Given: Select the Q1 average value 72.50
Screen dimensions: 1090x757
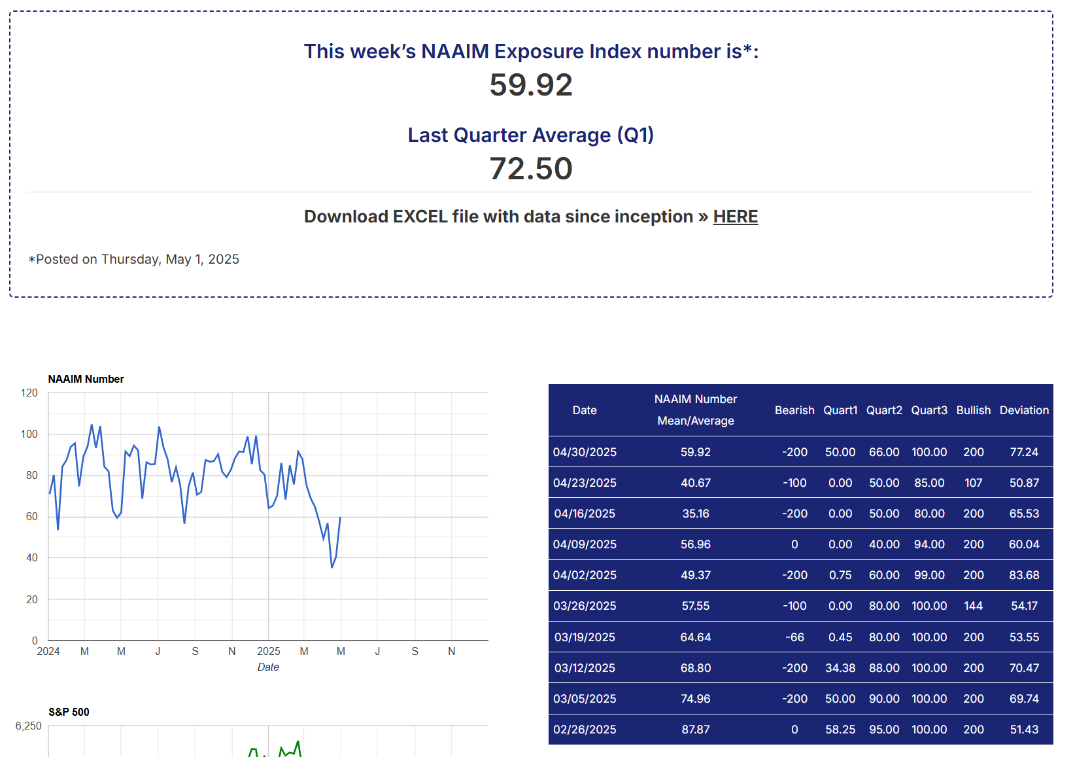Looking at the screenshot, I should coord(531,169).
